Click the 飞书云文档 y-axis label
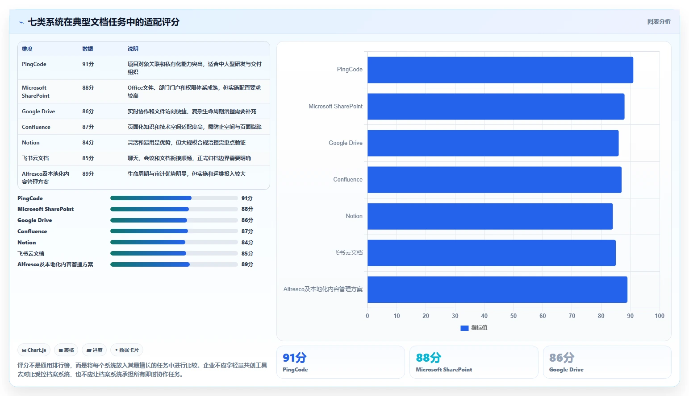The height and width of the screenshot is (396, 689). pos(348,253)
